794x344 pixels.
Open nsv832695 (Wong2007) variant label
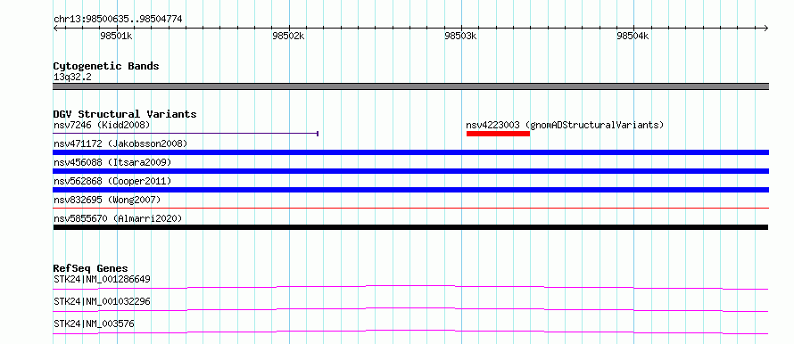coord(107,201)
